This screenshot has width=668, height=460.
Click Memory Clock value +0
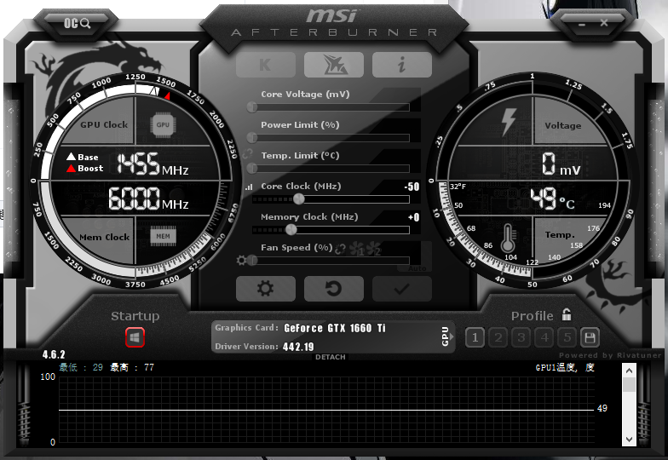click(414, 217)
